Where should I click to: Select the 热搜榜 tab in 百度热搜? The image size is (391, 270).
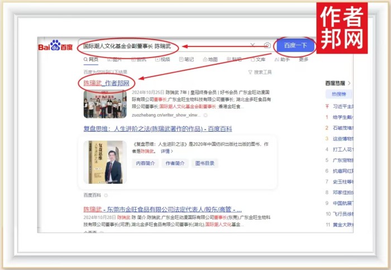coord(338,94)
